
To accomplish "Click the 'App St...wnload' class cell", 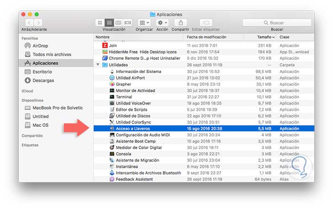I will point(294,52).
